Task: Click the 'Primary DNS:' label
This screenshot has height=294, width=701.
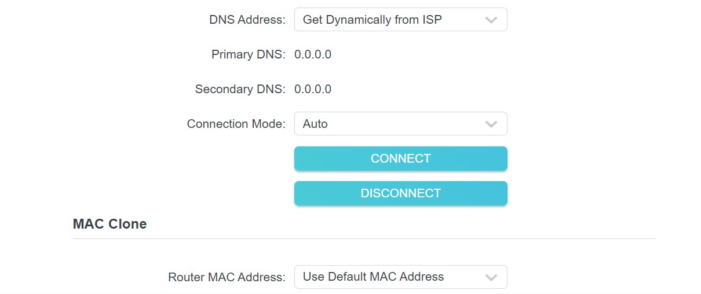Action: coord(249,55)
